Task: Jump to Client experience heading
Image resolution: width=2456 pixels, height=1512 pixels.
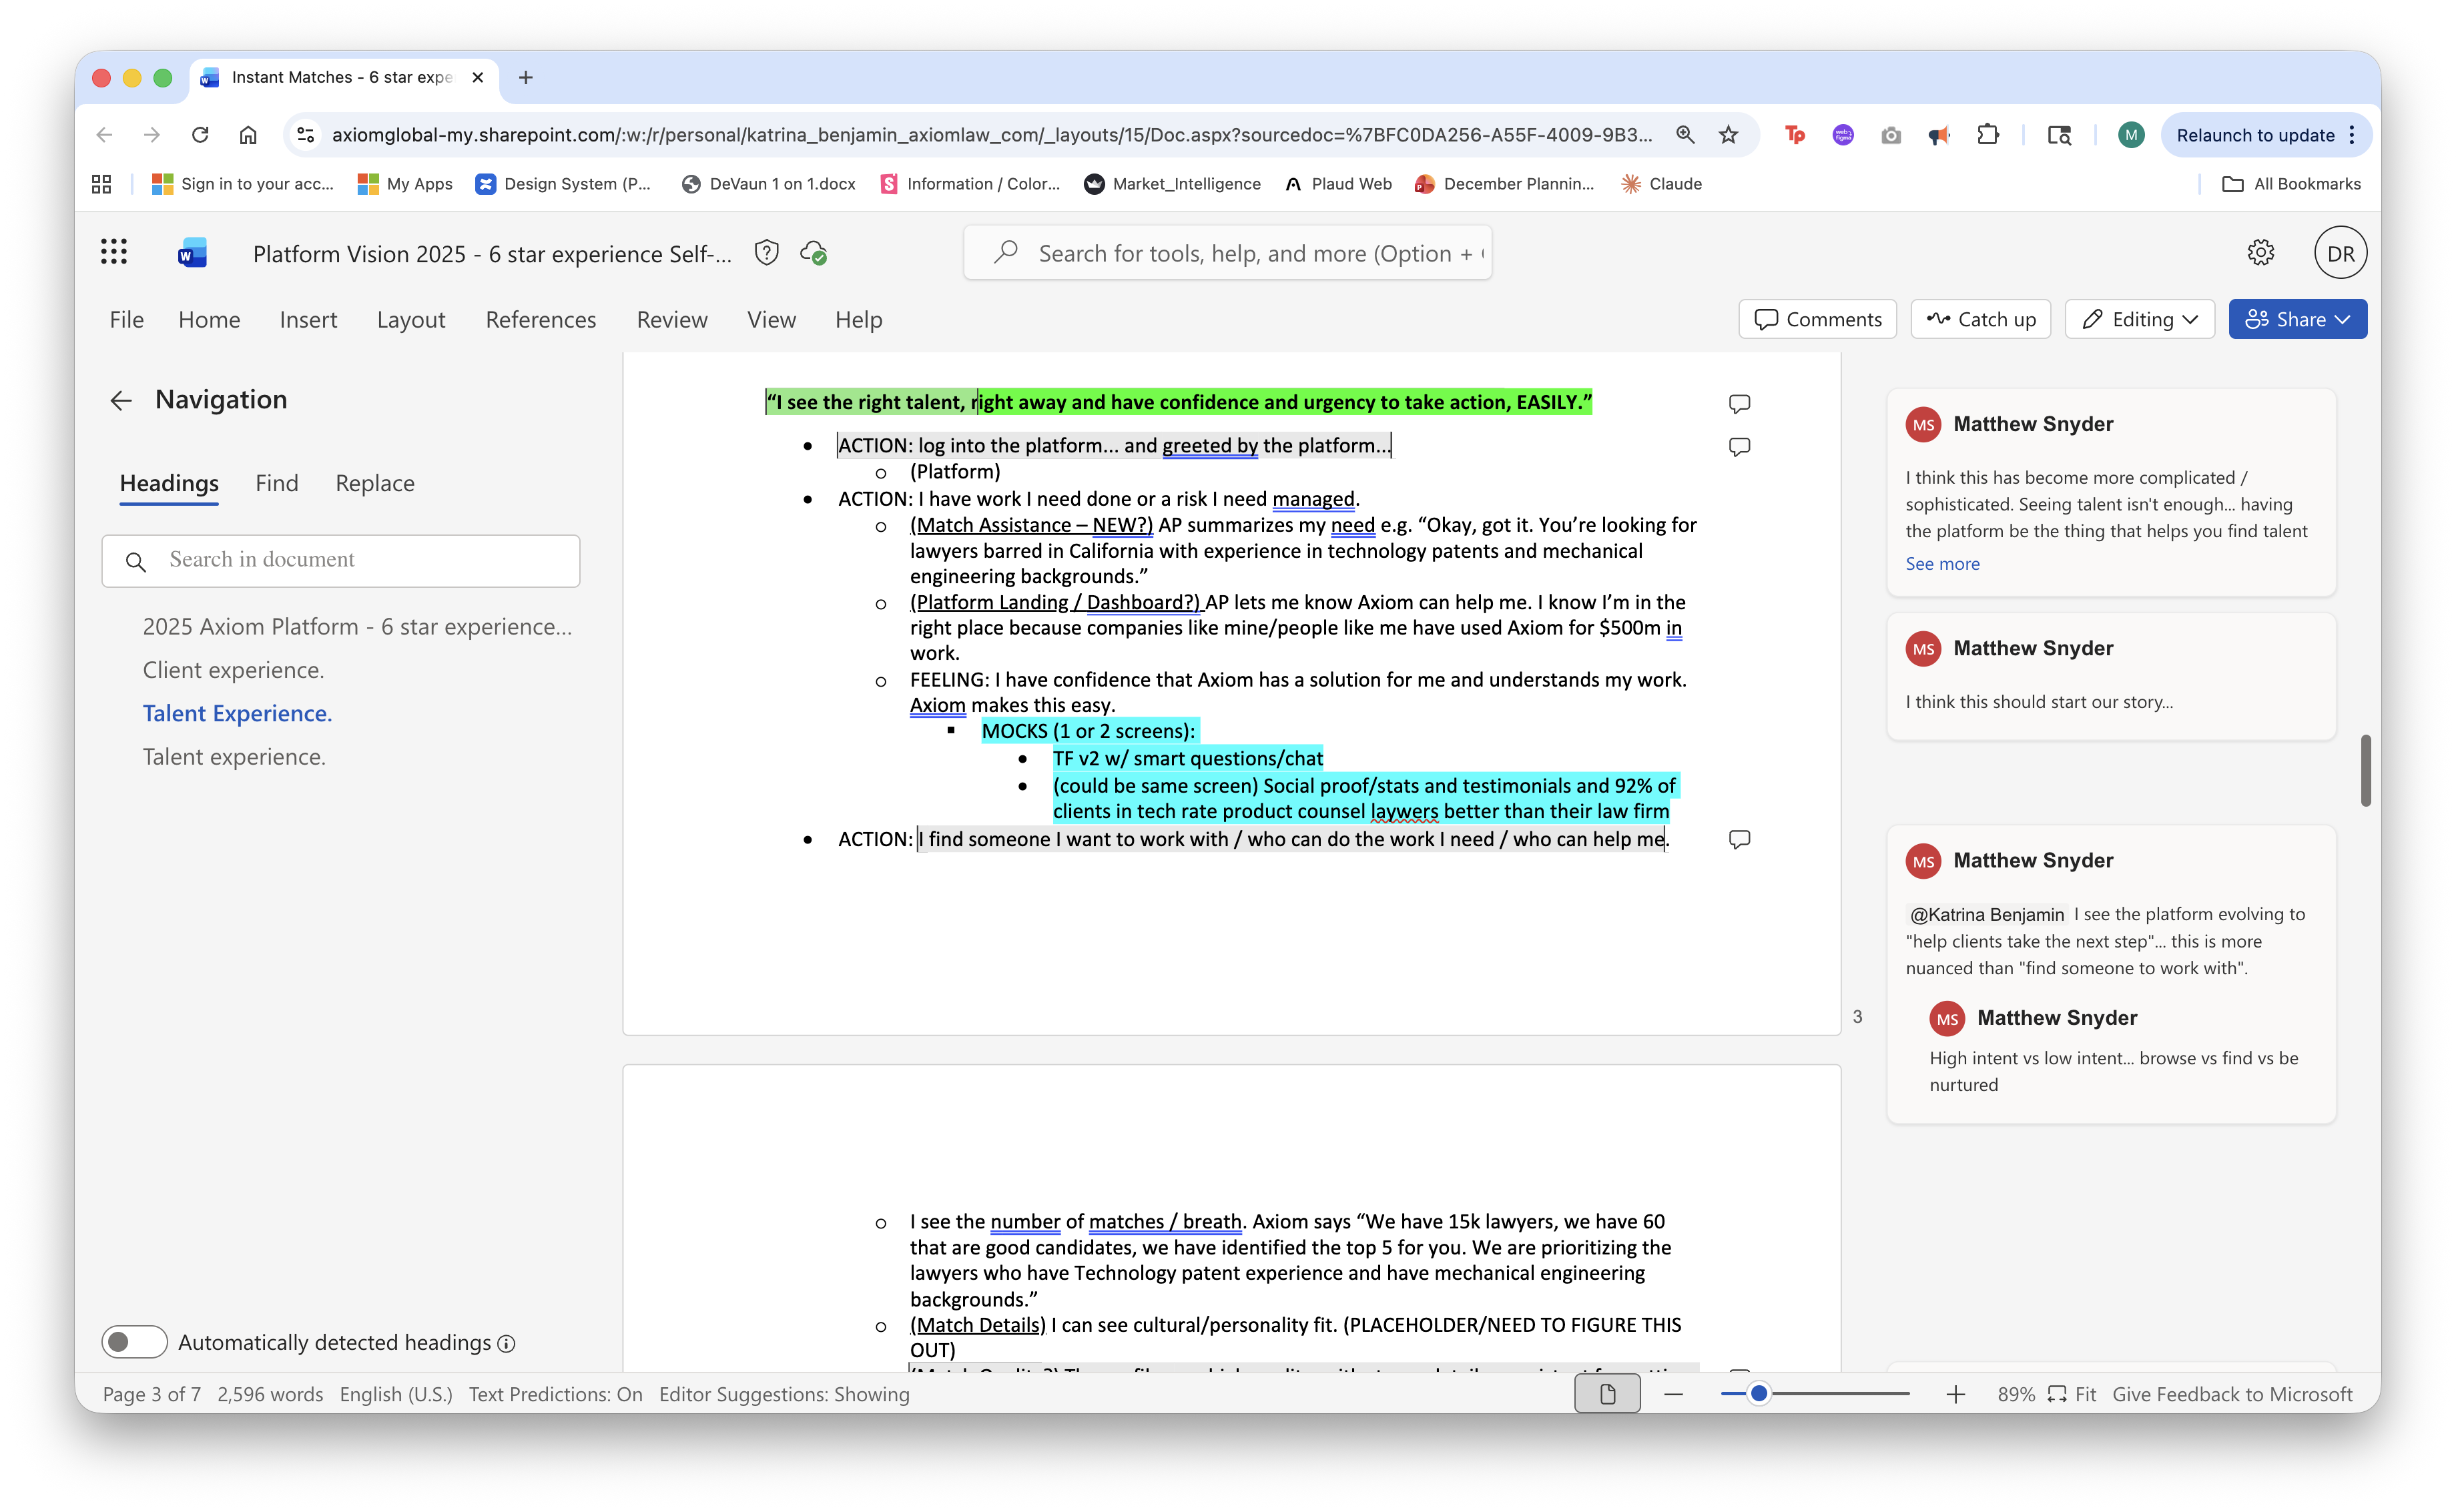Action: [x=233, y=670]
